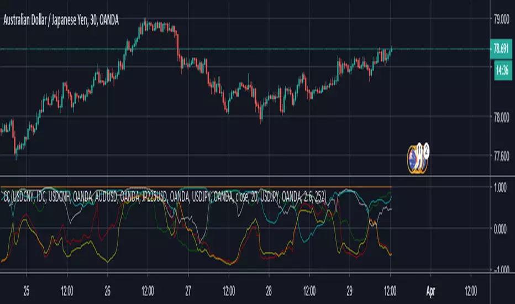The image size is (515, 304).
Task: Click the -1.000 indicator scale label
Action: tap(501, 270)
